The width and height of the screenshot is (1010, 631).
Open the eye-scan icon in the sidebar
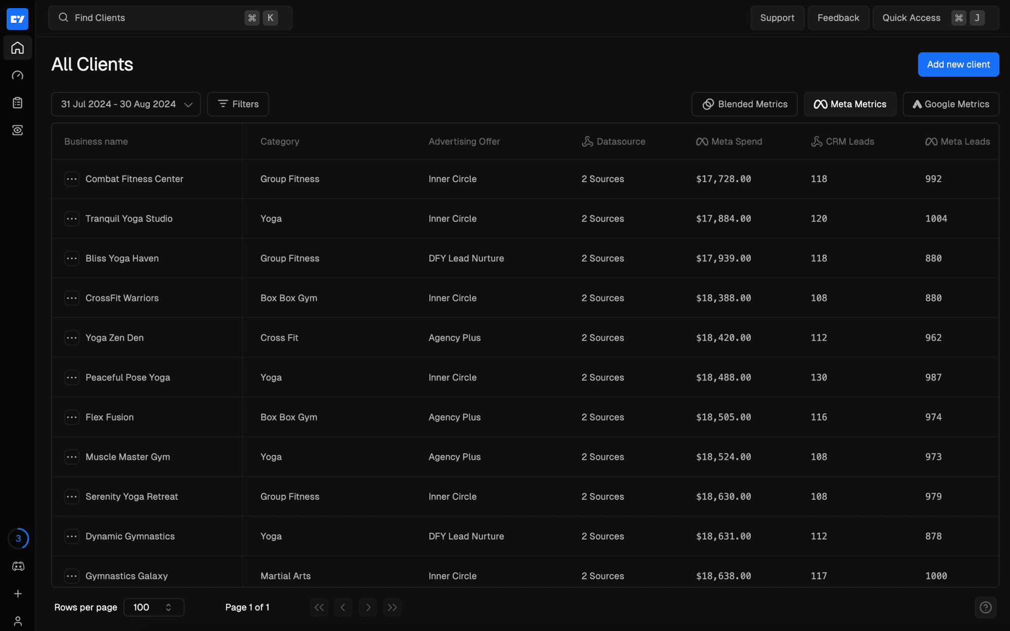[18, 130]
